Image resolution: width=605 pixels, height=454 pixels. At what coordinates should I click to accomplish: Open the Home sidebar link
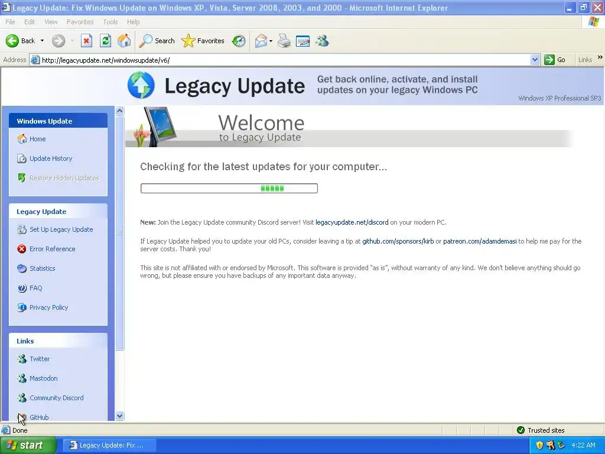(x=37, y=139)
